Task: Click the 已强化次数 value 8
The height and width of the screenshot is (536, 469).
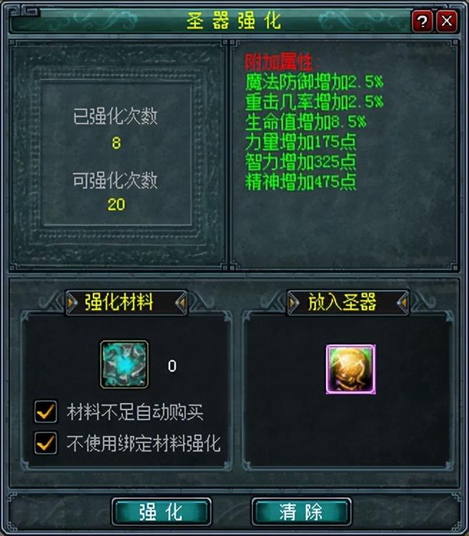Action: pyautogui.click(x=117, y=142)
